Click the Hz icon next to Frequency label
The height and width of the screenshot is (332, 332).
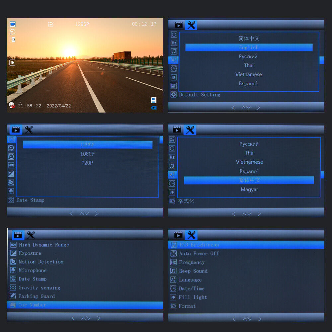tap(173, 262)
